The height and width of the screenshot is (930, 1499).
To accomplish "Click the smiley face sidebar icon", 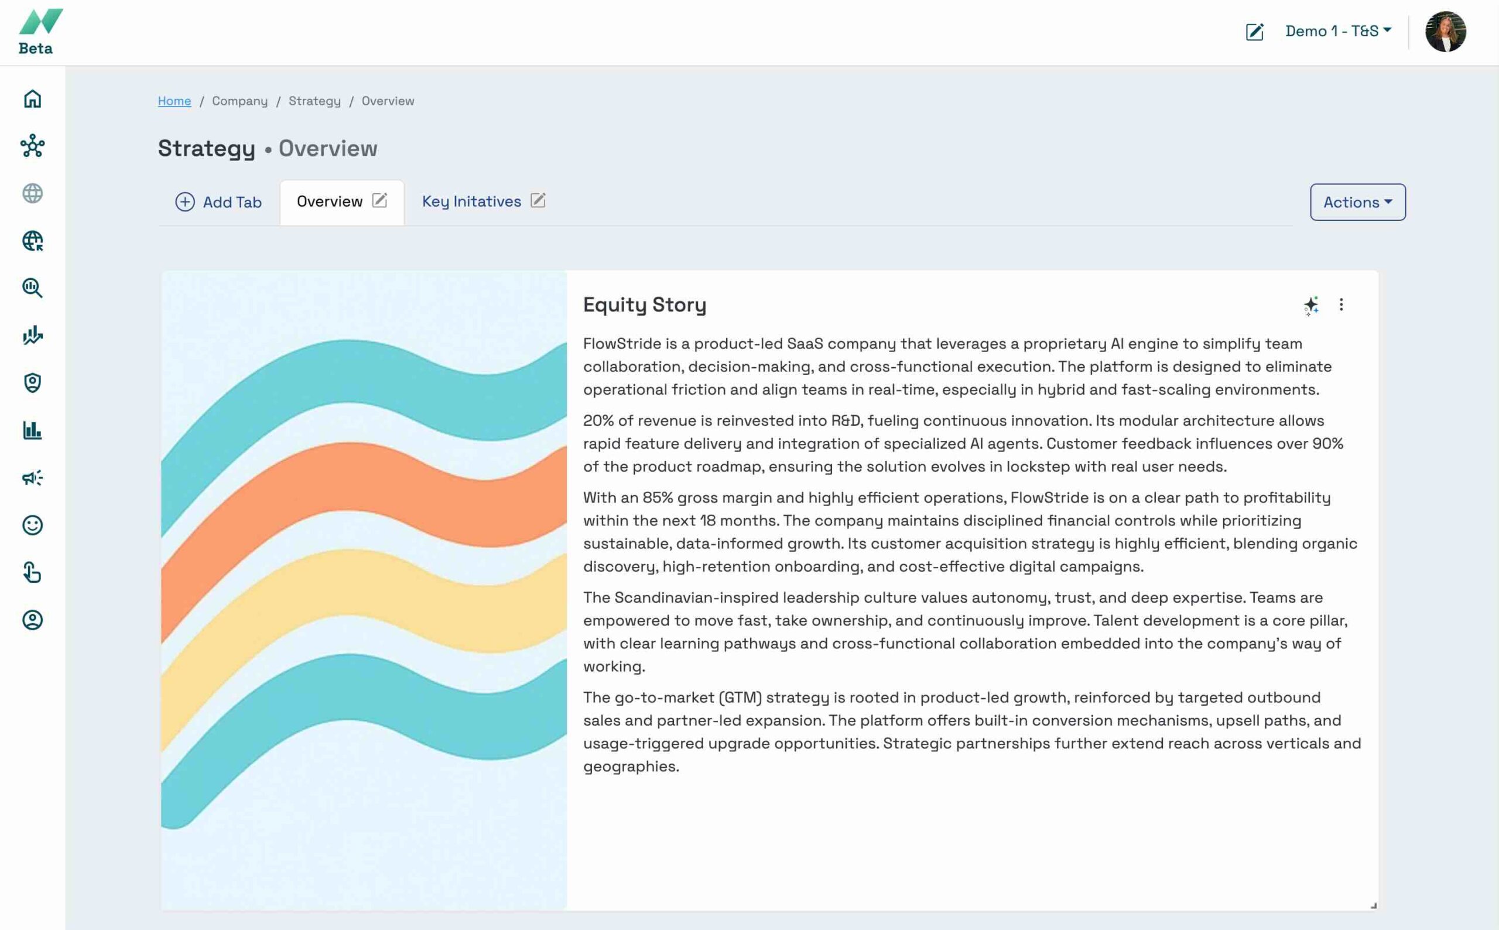I will point(33,525).
